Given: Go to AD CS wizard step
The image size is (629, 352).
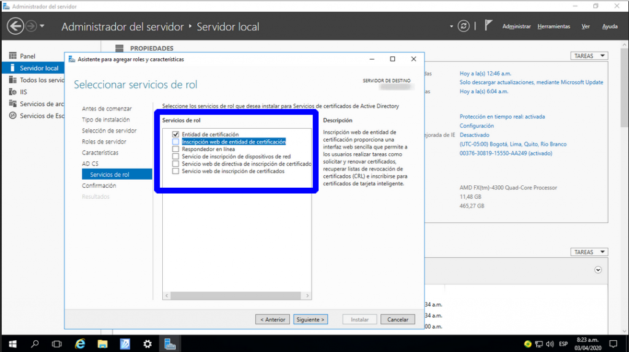Looking at the screenshot, I should click(90, 164).
